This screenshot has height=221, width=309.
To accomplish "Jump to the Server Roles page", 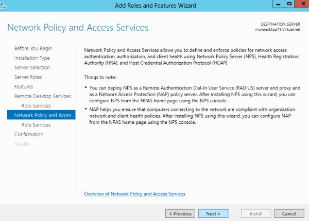I will tap(28, 77).
